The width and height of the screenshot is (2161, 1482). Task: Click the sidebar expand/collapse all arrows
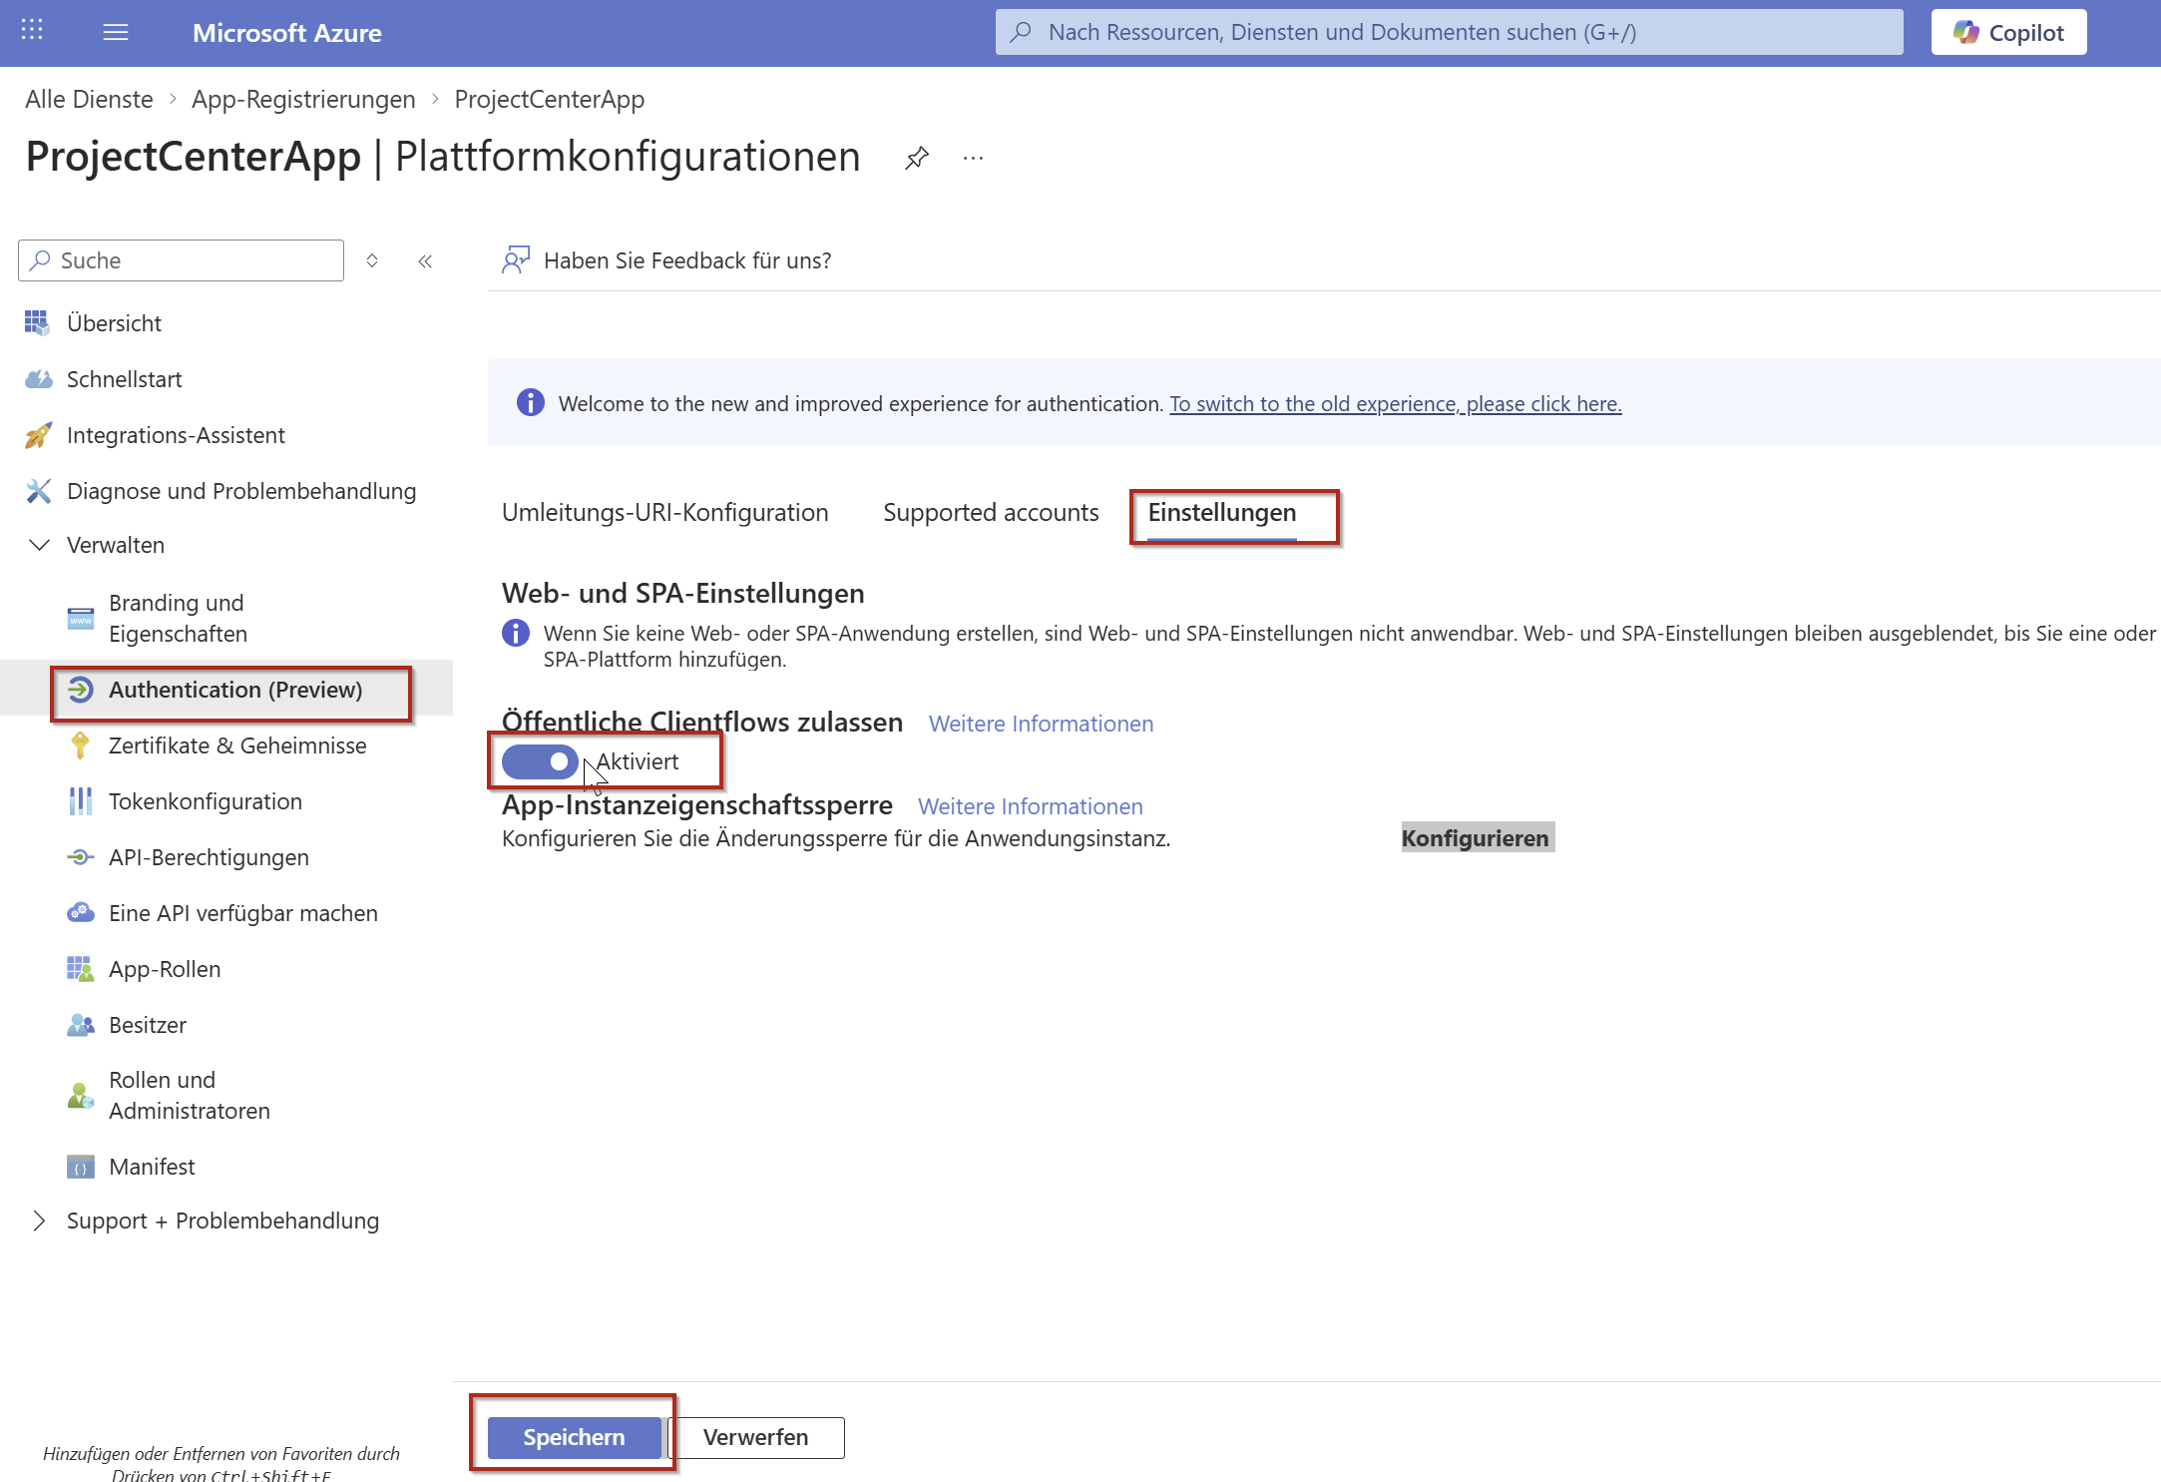point(372,260)
